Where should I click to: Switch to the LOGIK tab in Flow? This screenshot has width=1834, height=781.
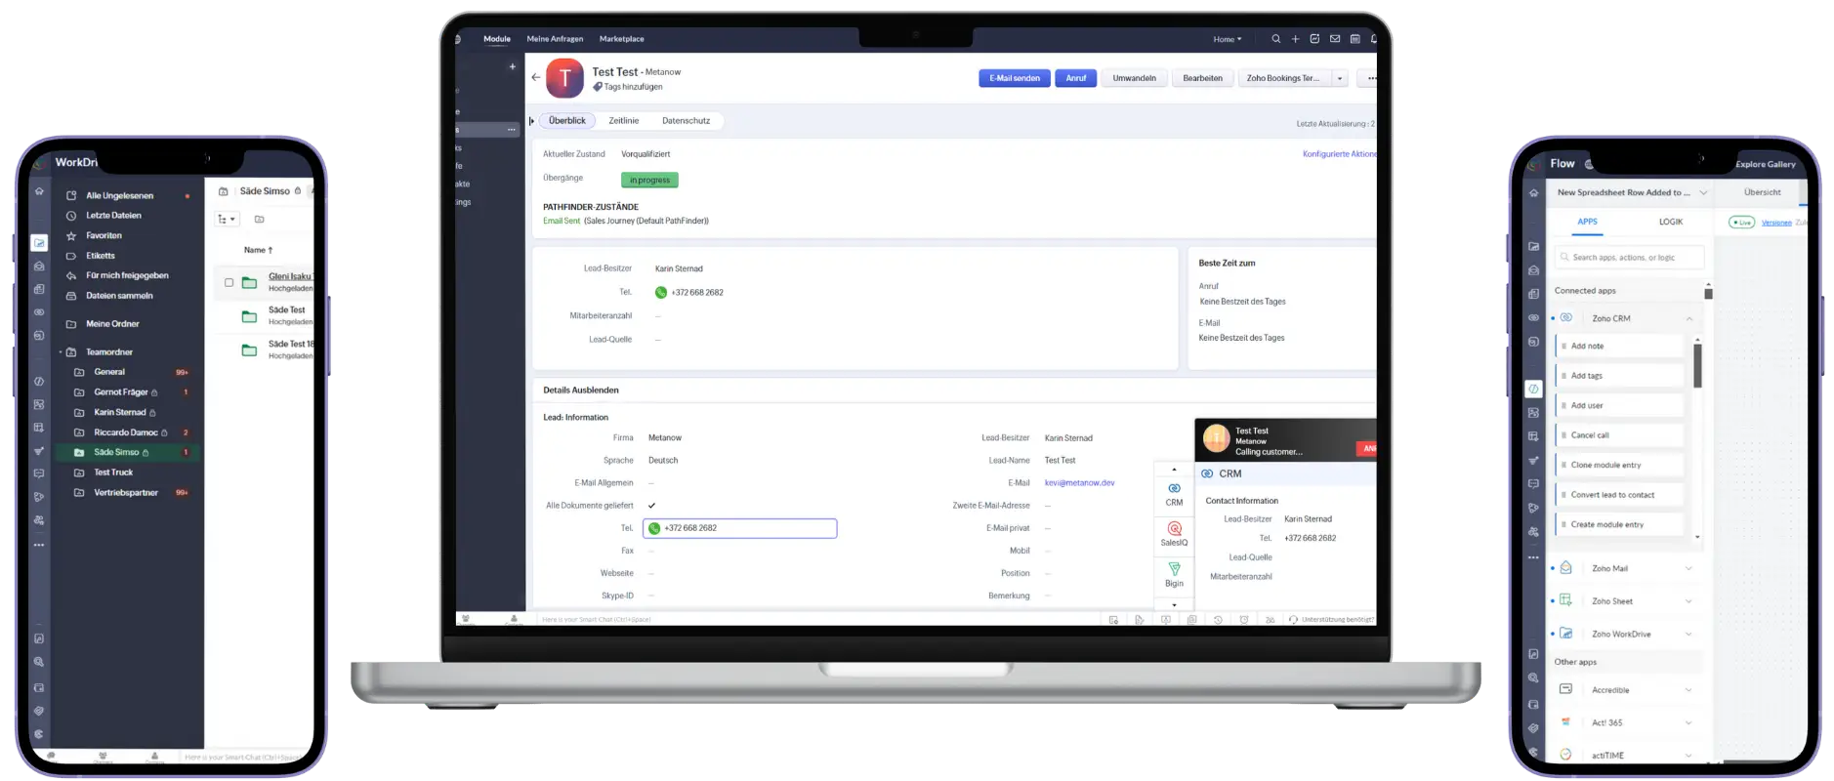click(1670, 222)
